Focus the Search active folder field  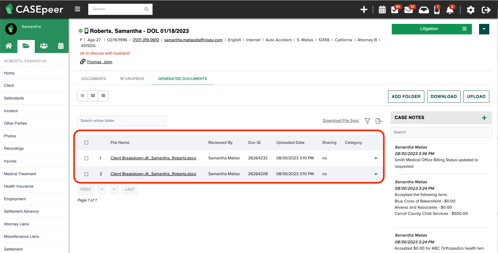pyautogui.click(x=121, y=121)
